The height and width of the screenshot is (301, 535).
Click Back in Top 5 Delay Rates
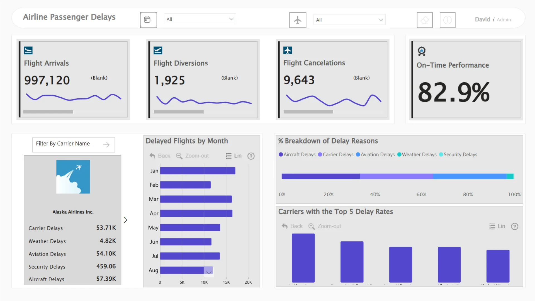coord(292,226)
